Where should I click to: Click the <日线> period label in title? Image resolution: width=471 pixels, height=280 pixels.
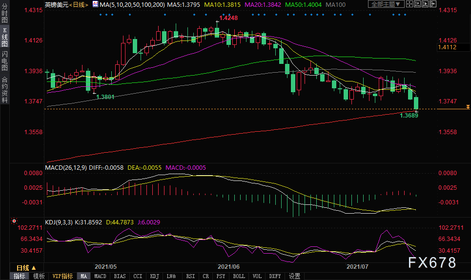79,4
